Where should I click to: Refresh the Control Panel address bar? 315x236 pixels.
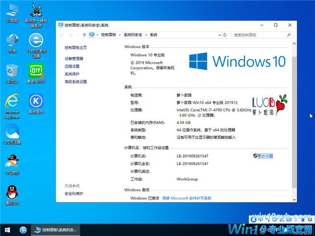click(225, 35)
